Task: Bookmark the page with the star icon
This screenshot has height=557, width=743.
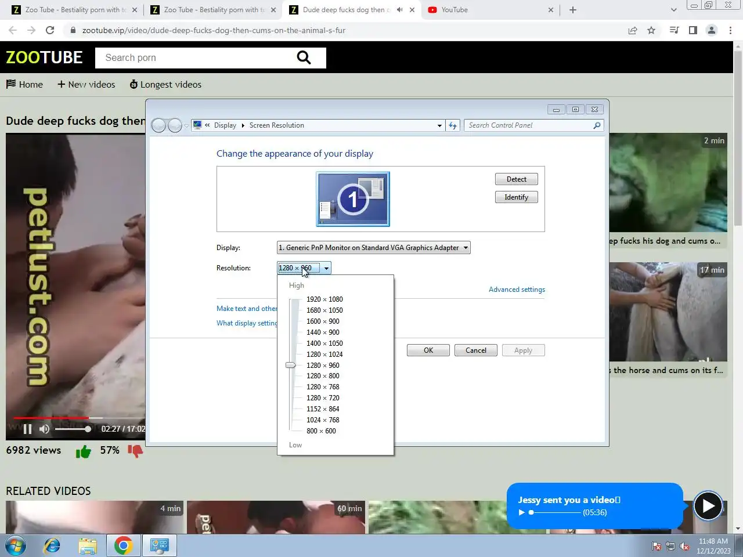Action: (651, 30)
